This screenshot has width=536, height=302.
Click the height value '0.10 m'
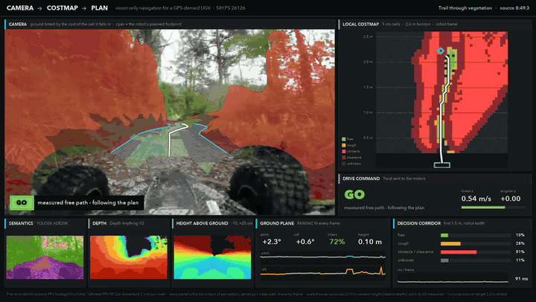point(370,242)
